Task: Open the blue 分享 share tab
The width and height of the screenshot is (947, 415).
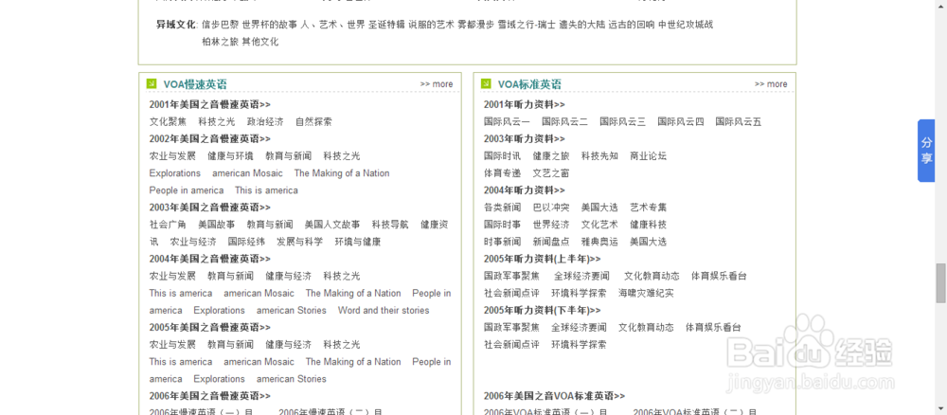Action: (926, 151)
